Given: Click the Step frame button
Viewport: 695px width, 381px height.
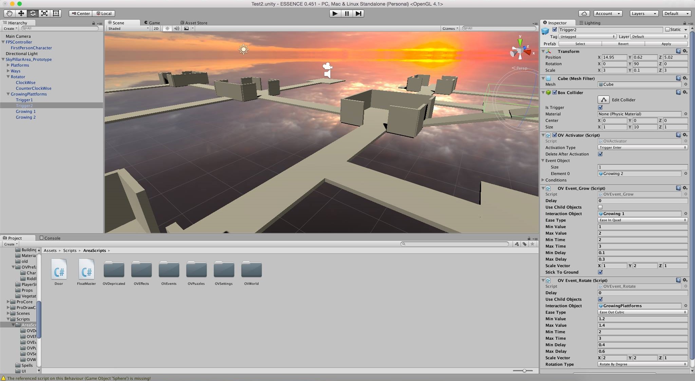Looking at the screenshot, I should click(x=358, y=14).
